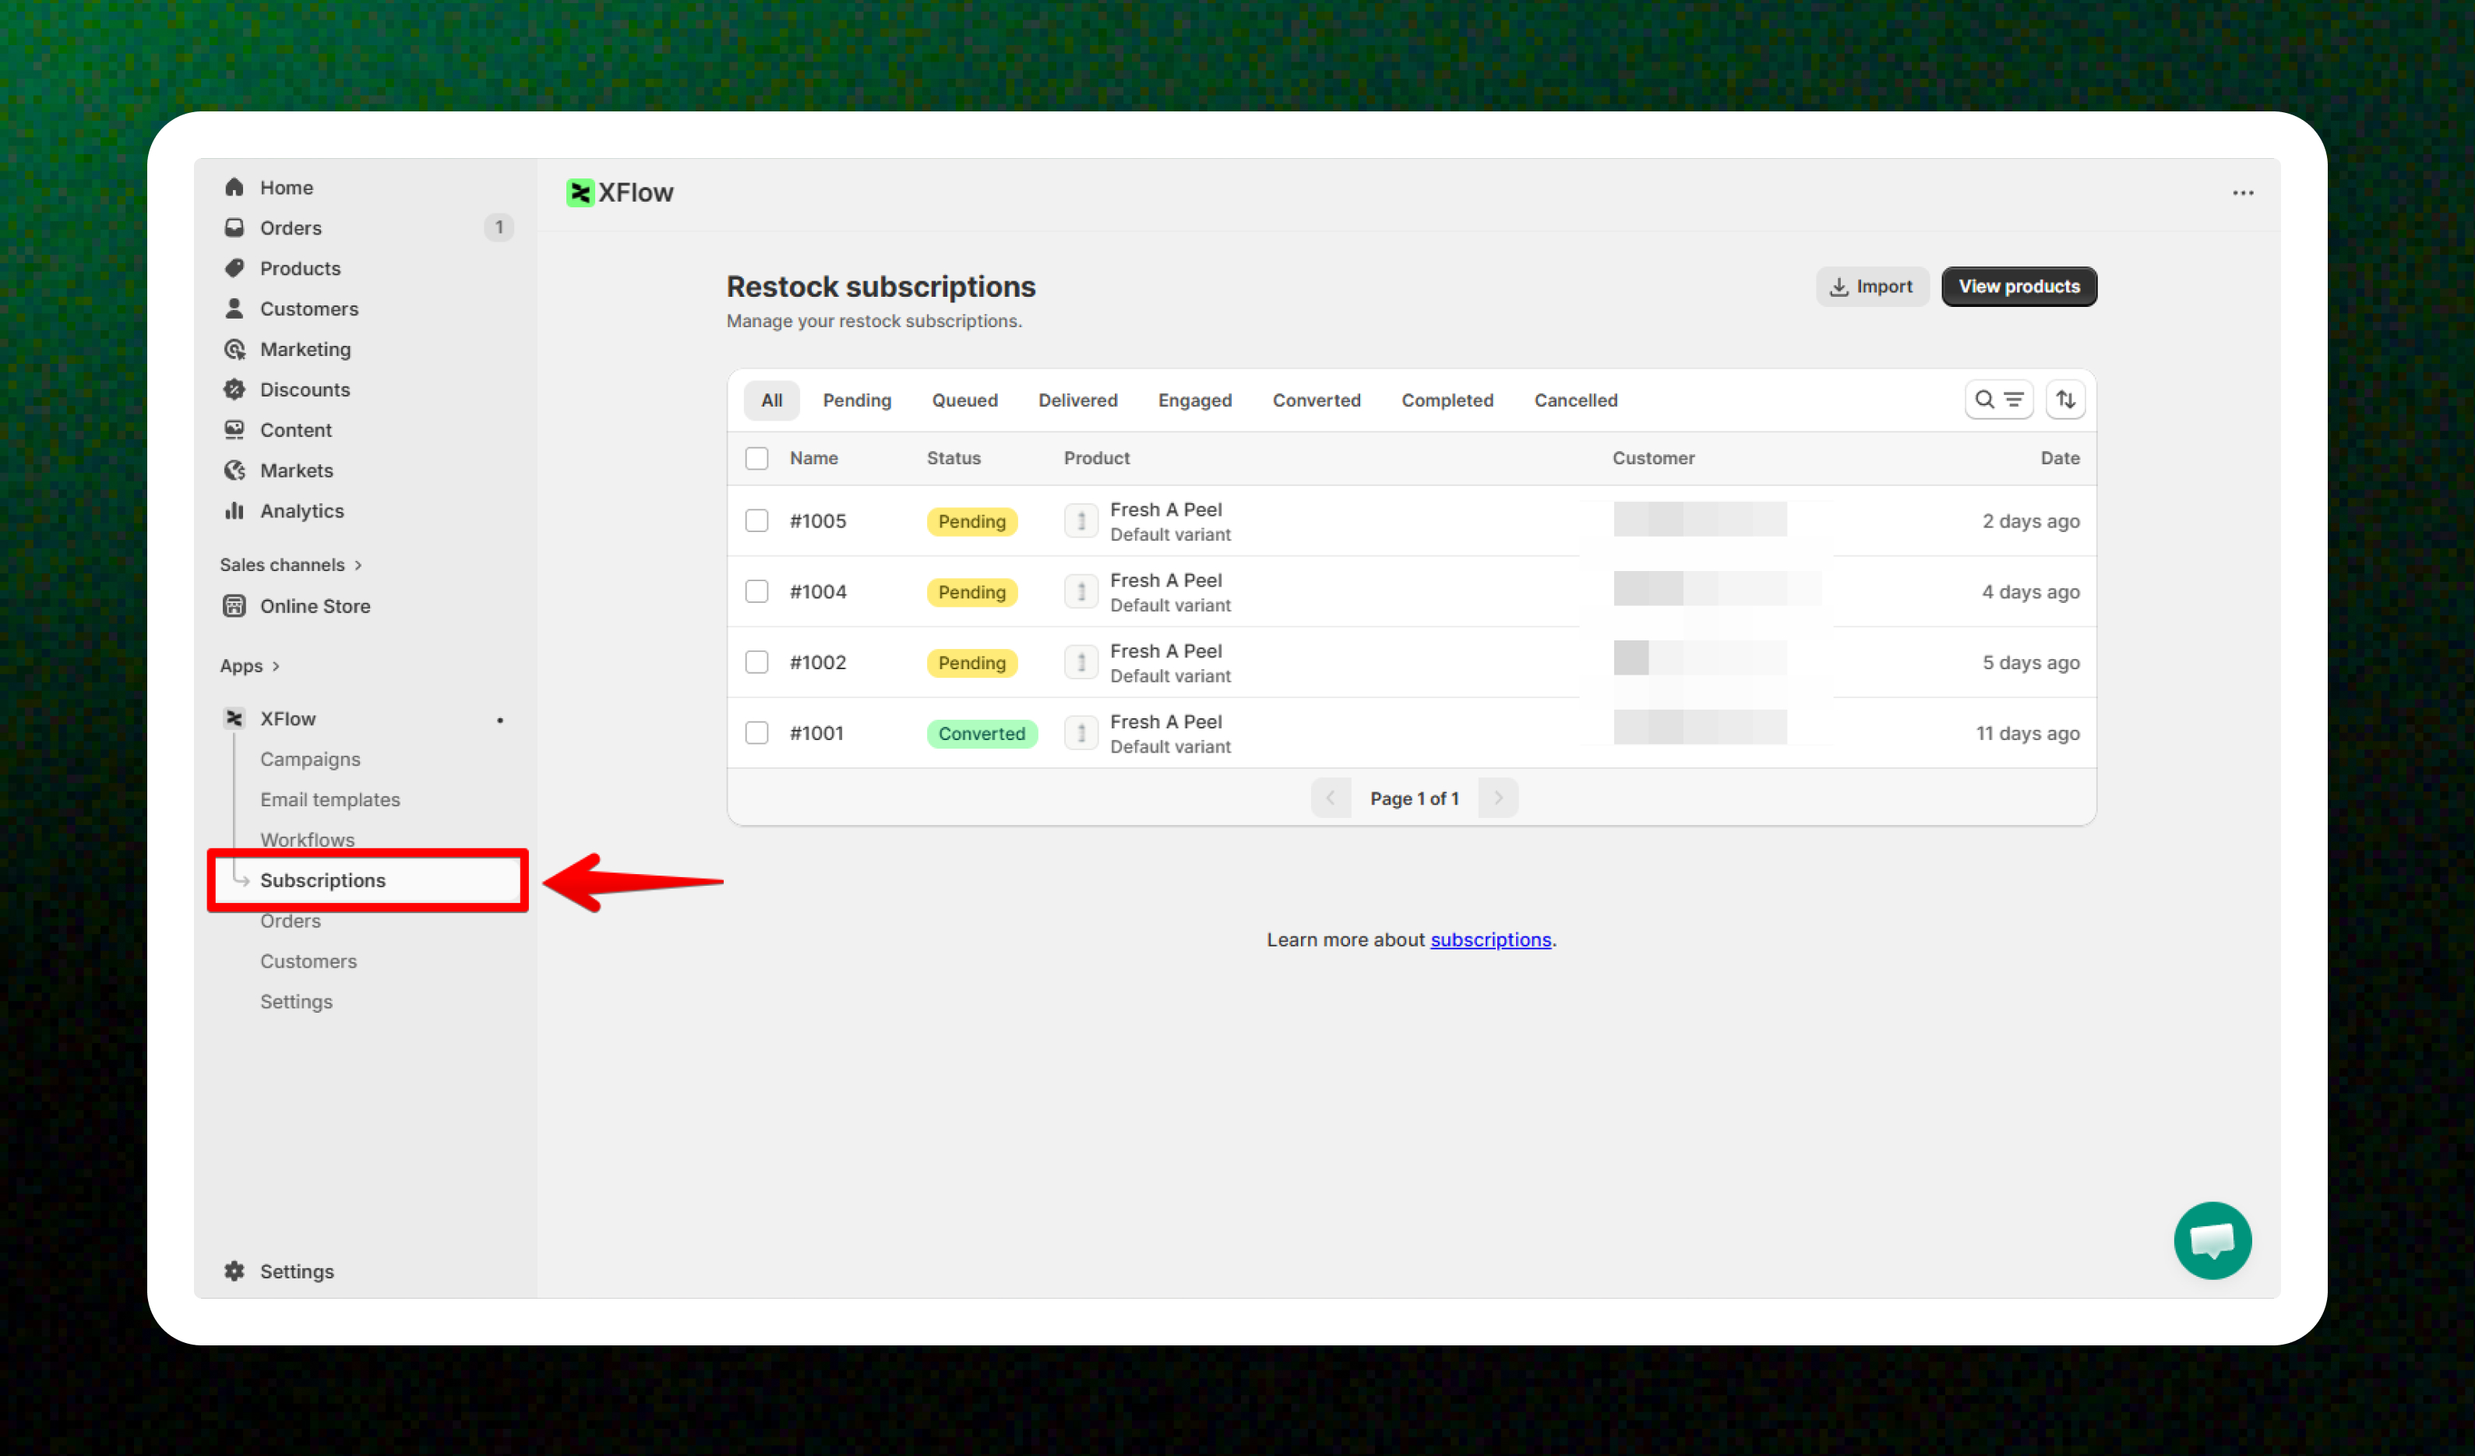Open Email templates under XFlow
The width and height of the screenshot is (2475, 1456).
coord(330,800)
